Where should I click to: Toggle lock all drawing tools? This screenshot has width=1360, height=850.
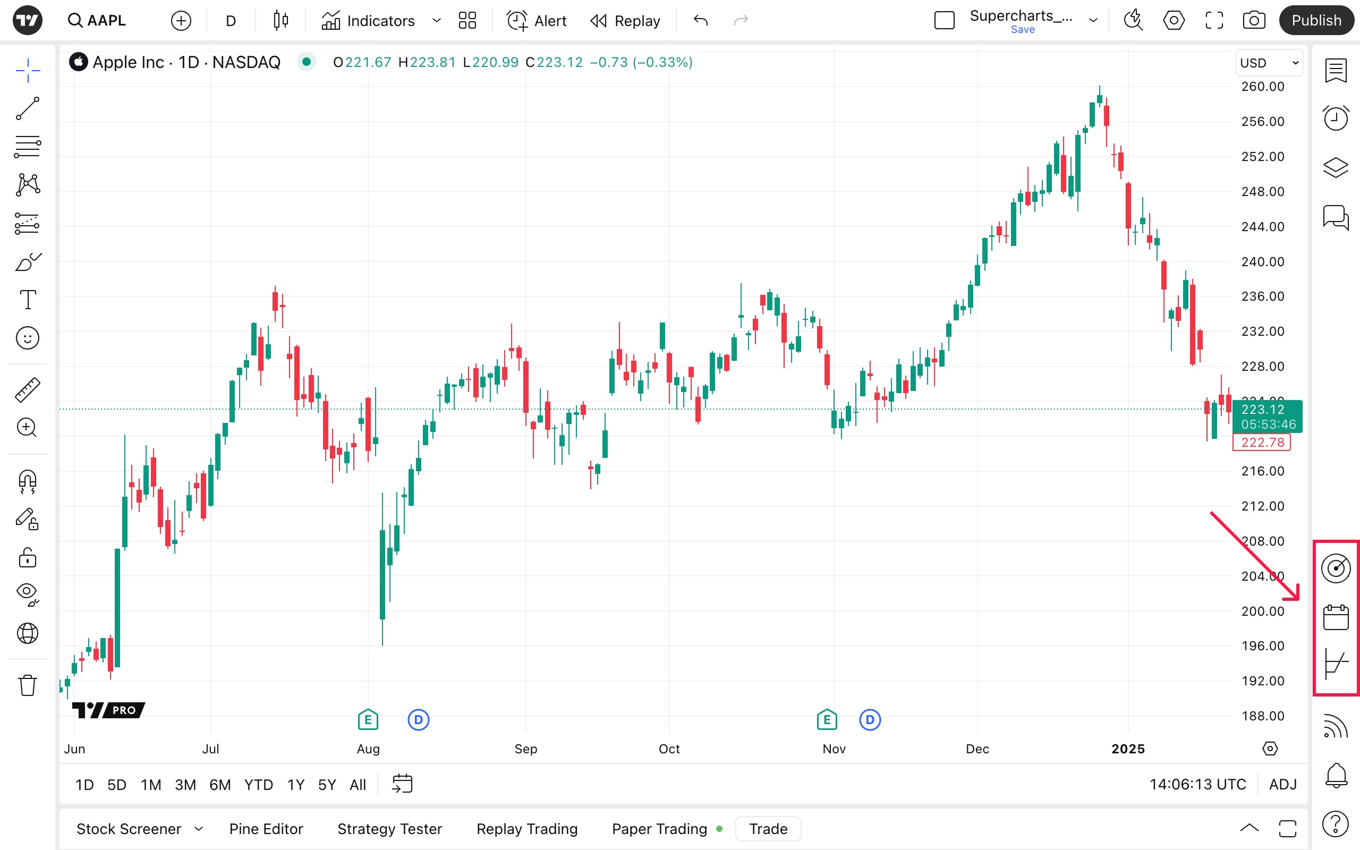(27, 558)
